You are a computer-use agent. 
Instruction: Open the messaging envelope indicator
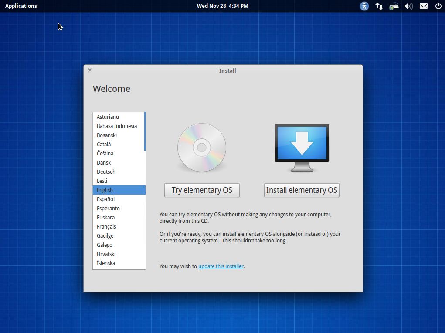[423, 6]
